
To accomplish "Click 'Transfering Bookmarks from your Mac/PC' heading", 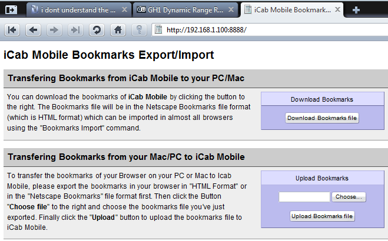I will [126, 157].
